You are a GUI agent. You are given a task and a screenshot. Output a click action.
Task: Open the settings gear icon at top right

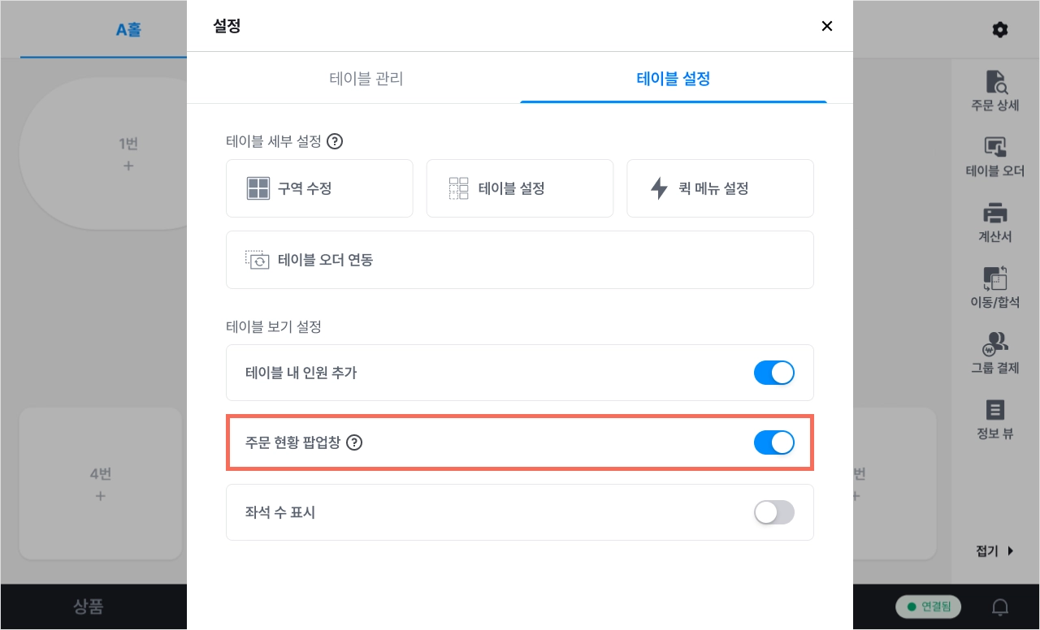click(1000, 30)
